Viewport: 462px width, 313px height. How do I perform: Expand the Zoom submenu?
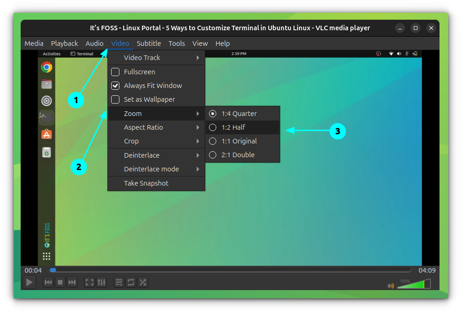pos(156,114)
